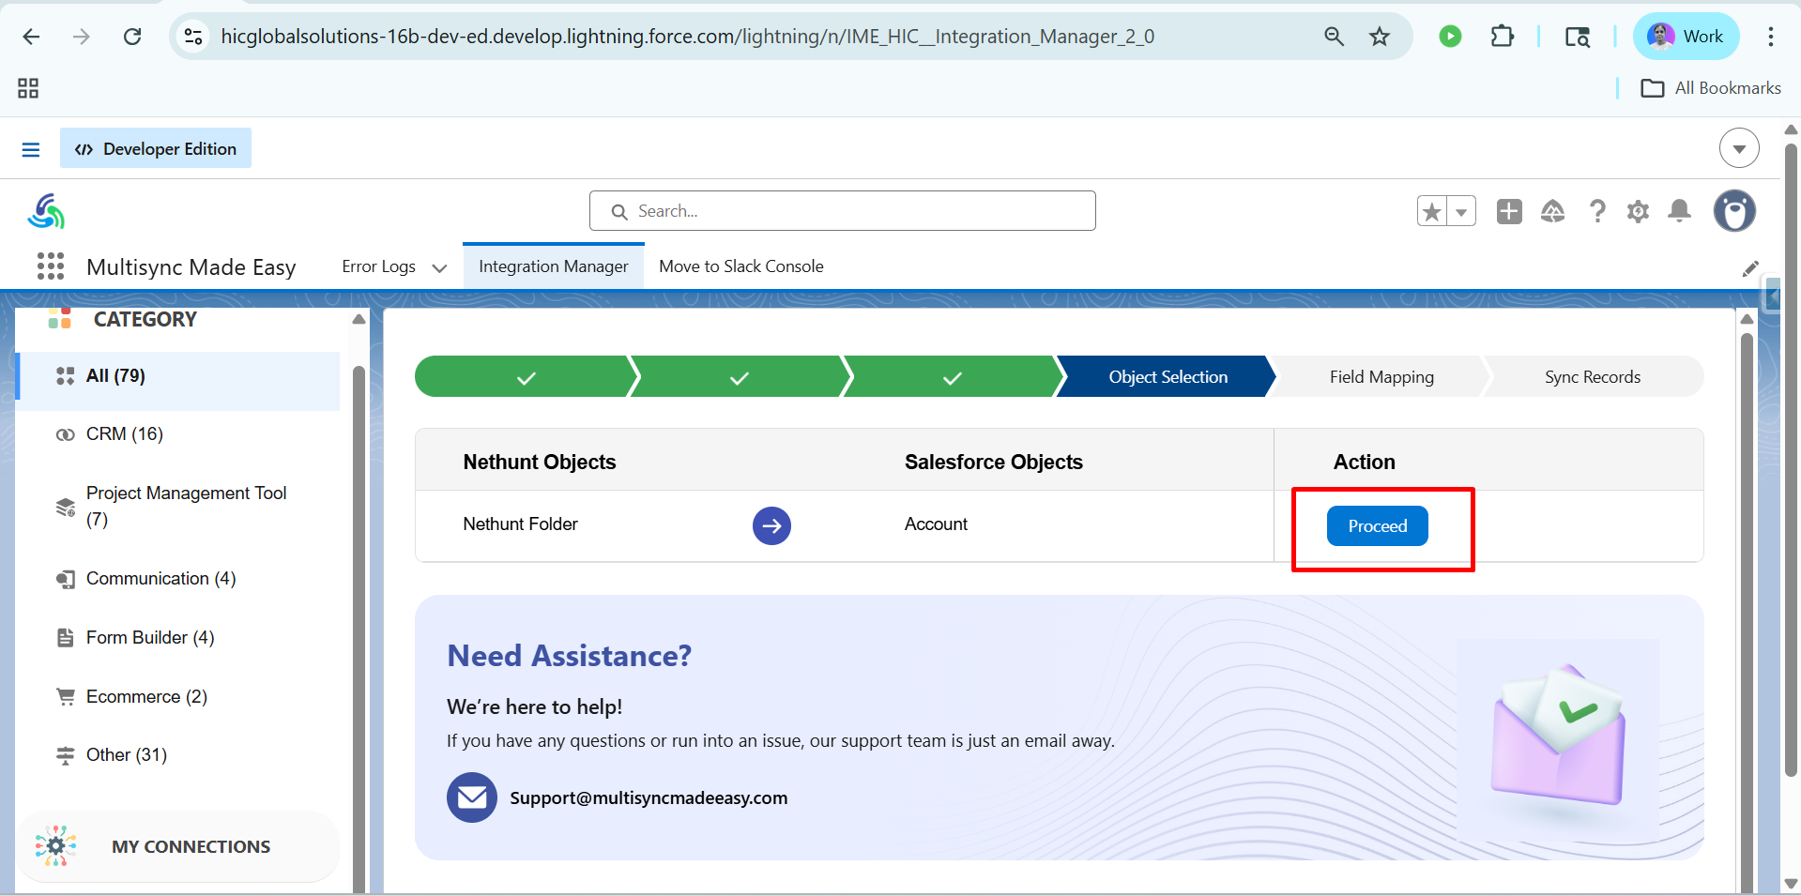The height and width of the screenshot is (896, 1801).
Task: View notifications bell
Action: [x=1680, y=211]
